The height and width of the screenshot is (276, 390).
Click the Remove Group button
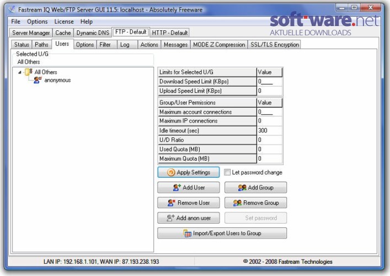click(x=256, y=203)
